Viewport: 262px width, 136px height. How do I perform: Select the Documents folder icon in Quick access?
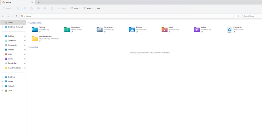pos(100,30)
